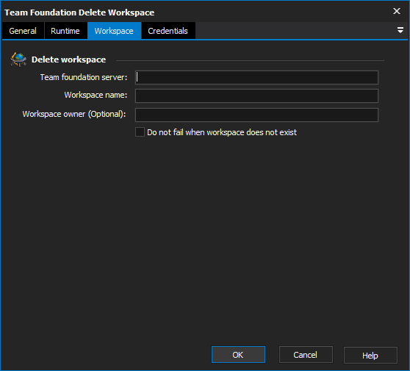Go to the Credentials tab

[168, 31]
